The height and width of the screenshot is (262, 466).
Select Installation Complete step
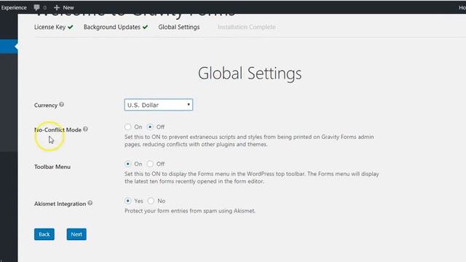point(246,27)
